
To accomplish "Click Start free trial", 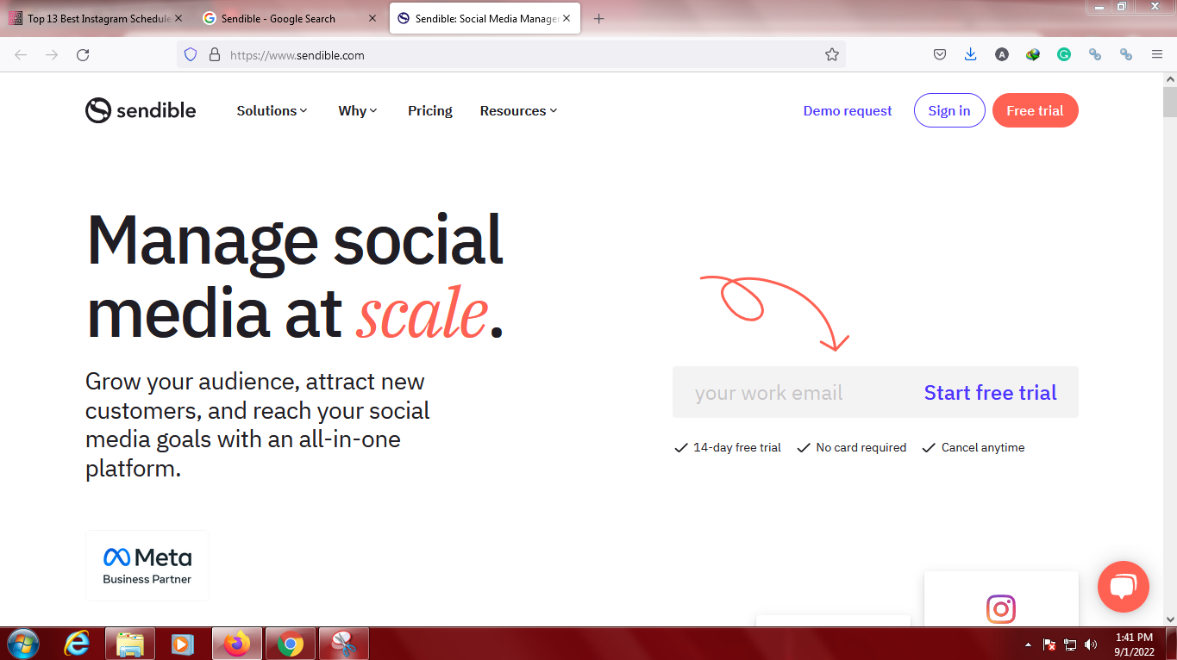I will click(990, 393).
